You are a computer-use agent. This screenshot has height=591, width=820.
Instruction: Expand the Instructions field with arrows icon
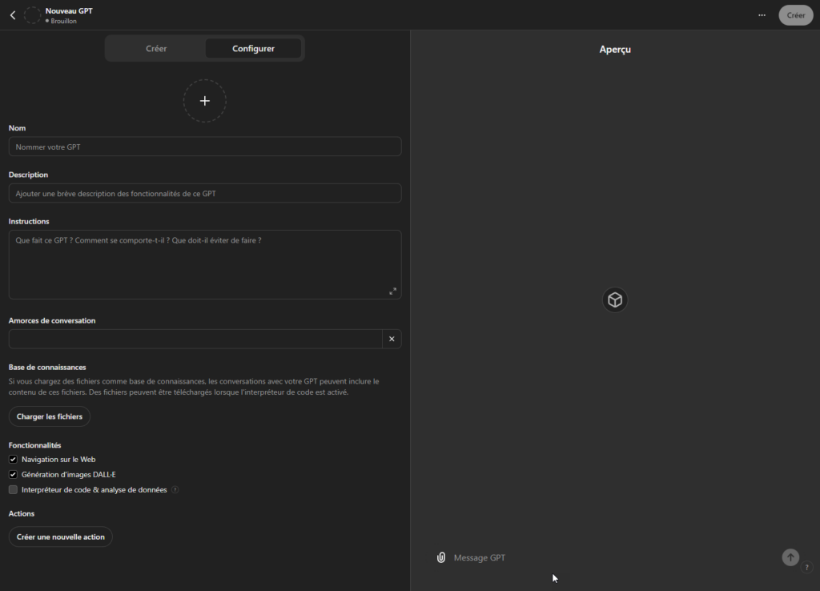point(392,291)
